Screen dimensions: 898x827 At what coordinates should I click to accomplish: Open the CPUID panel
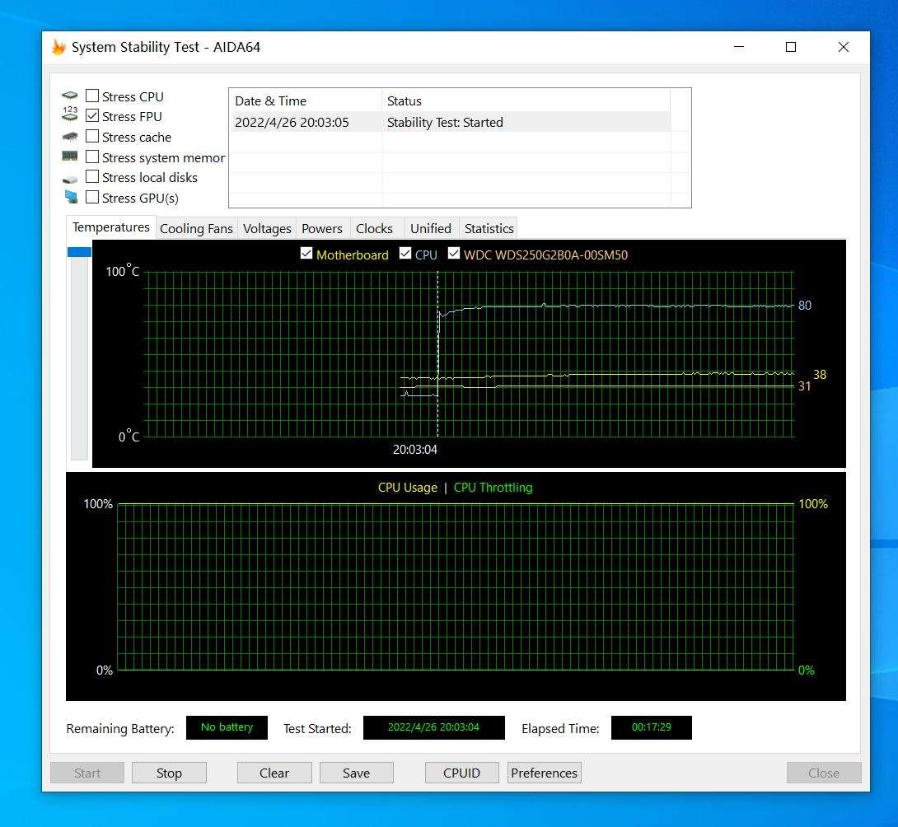click(x=461, y=773)
